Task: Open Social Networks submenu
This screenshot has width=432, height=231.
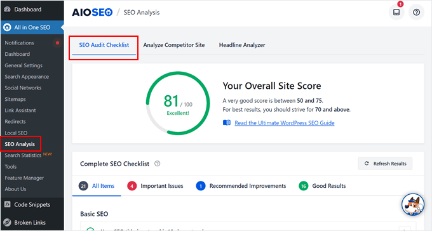Action: [x=23, y=88]
